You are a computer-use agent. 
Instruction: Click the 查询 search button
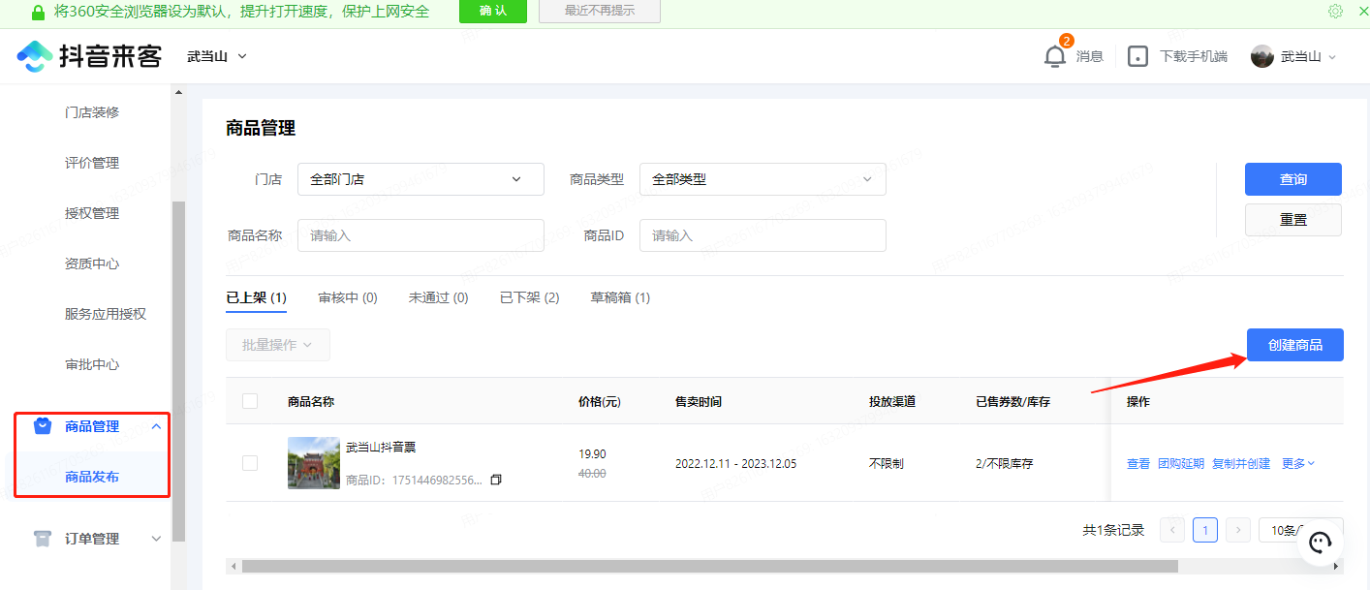click(1292, 179)
